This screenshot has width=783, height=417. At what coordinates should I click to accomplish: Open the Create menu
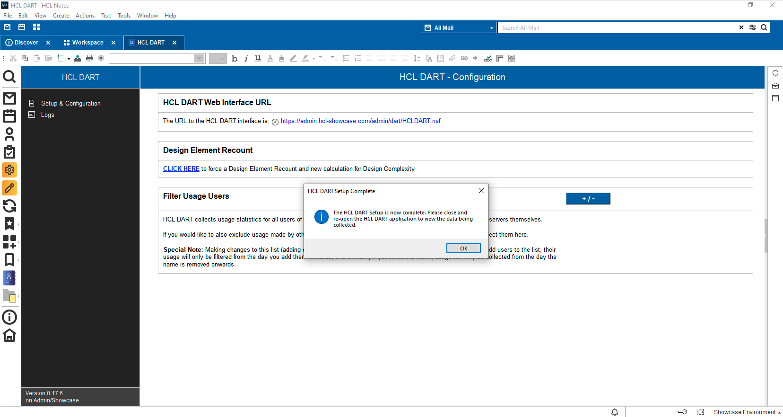(61, 16)
